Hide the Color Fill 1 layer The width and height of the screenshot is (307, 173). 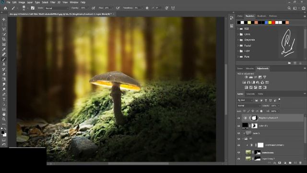click(239, 126)
